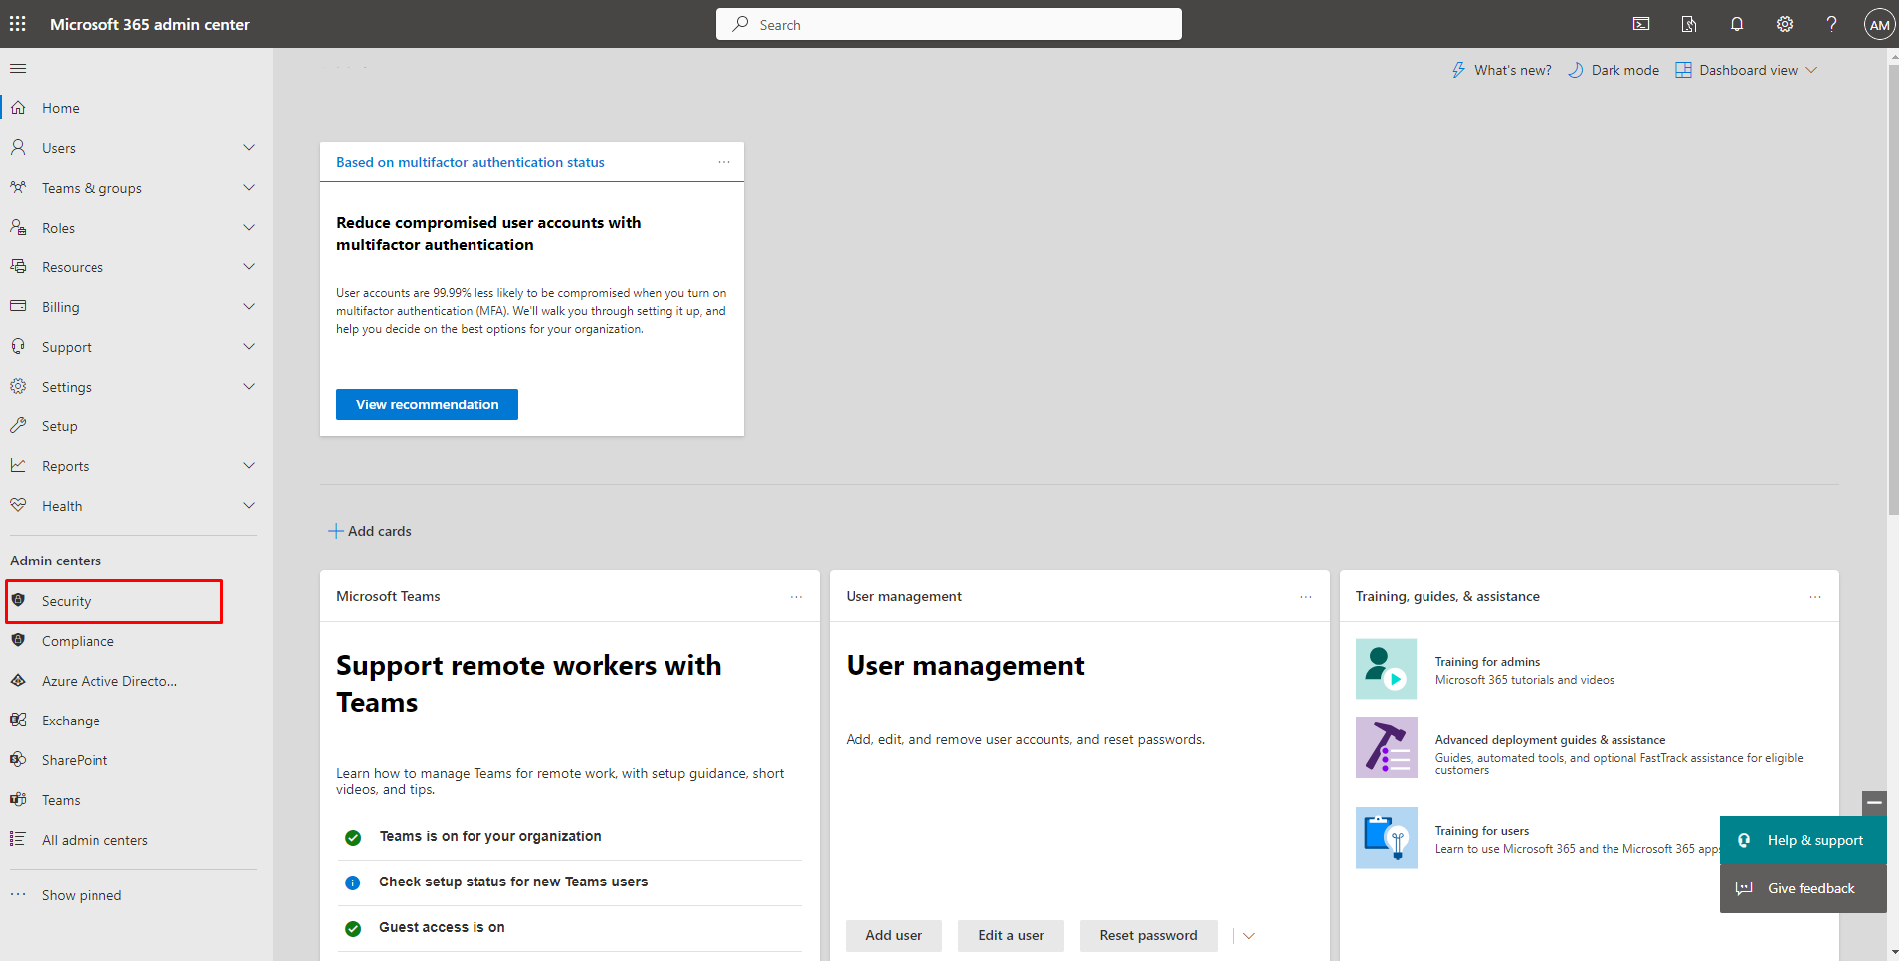Open Check setup status for new Teams users
This screenshot has width=1899, height=962.
(x=513, y=882)
